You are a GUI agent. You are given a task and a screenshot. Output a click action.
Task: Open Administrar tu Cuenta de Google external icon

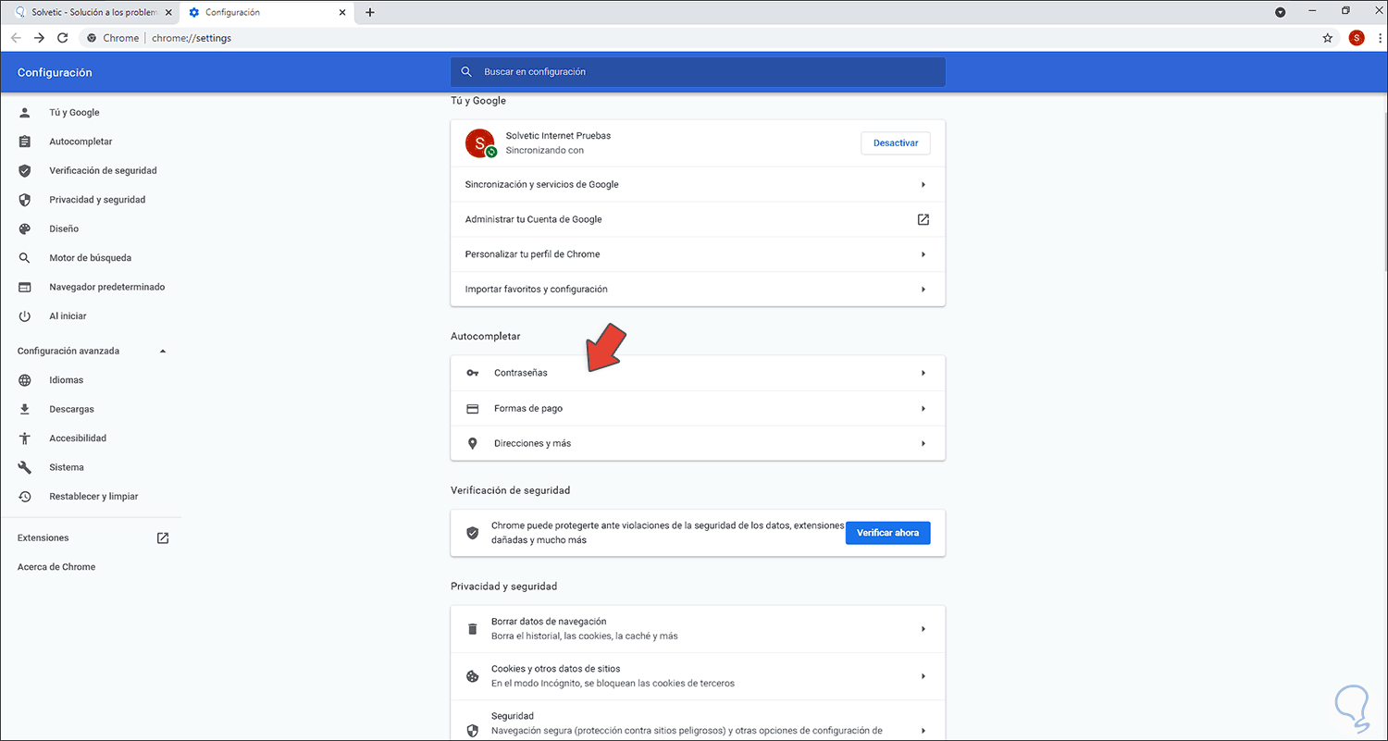(x=923, y=219)
